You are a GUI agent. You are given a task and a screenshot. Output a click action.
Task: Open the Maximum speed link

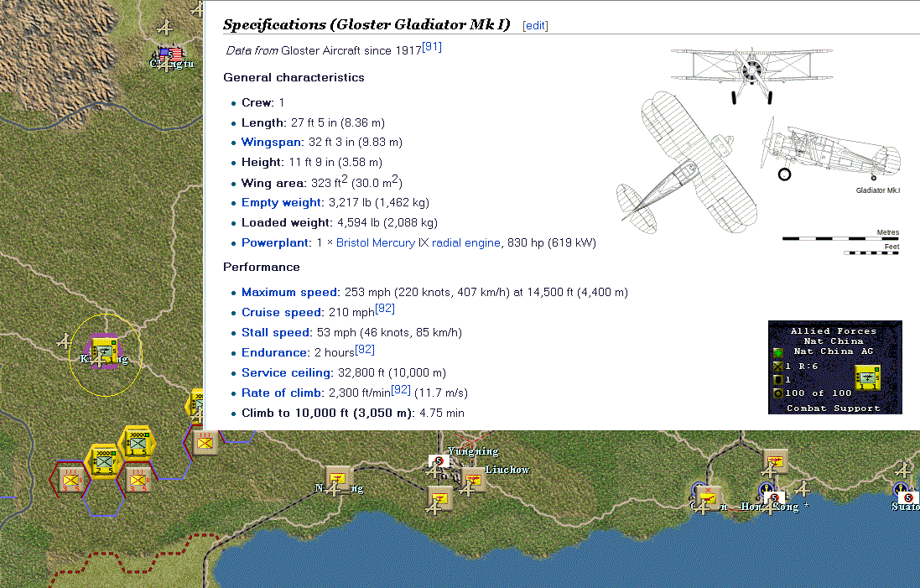coord(289,292)
